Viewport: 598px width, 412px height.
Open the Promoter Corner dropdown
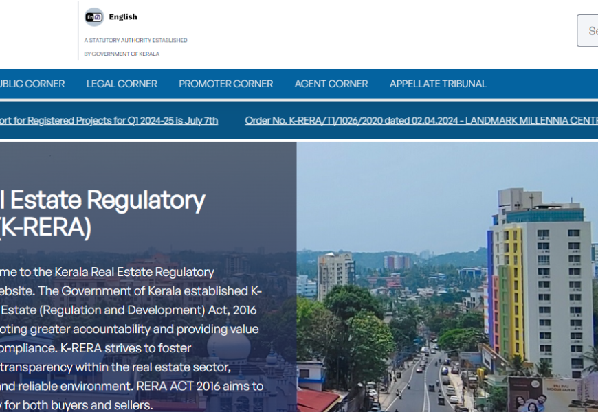tap(225, 84)
